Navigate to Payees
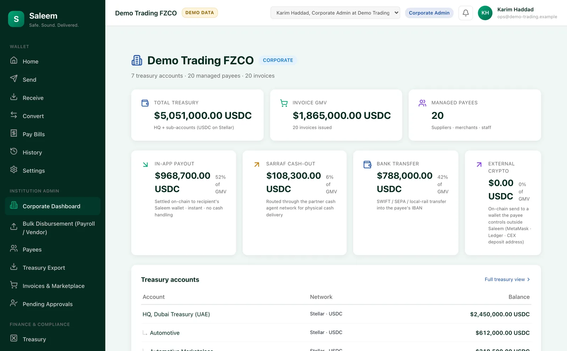The width and height of the screenshot is (567, 351). (53, 249)
